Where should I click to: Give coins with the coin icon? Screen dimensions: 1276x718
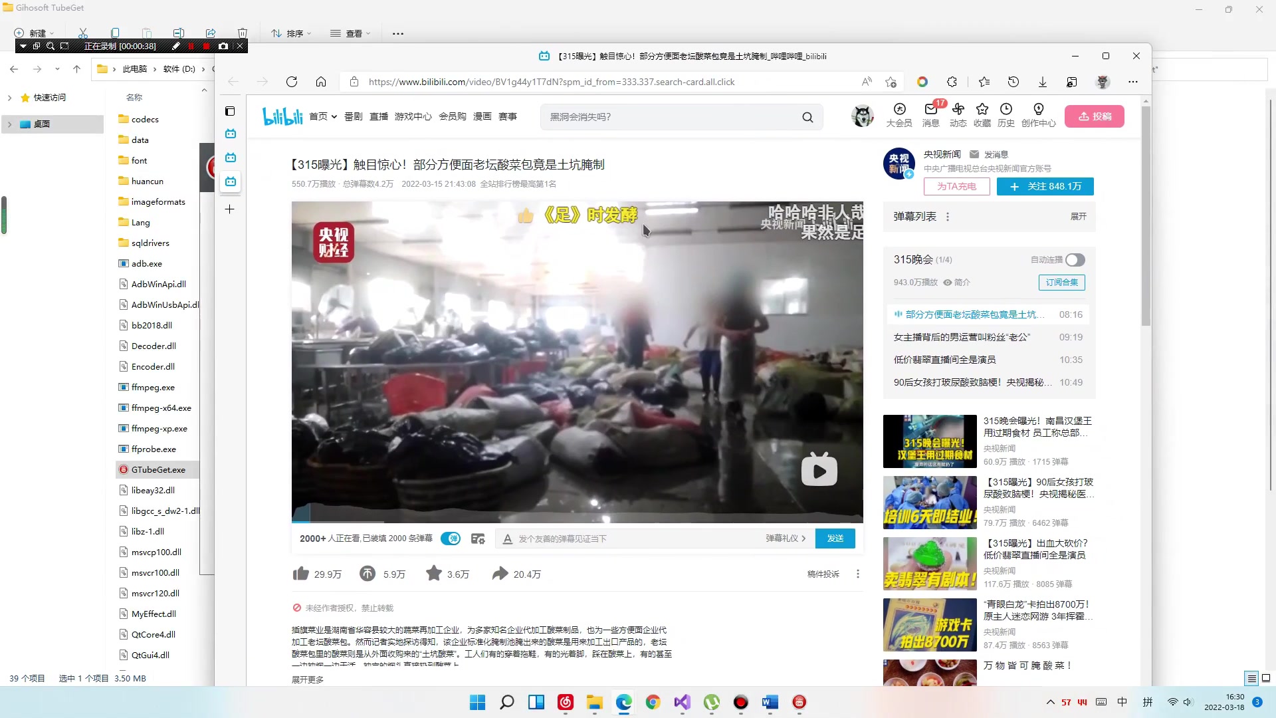pyautogui.click(x=368, y=574)
